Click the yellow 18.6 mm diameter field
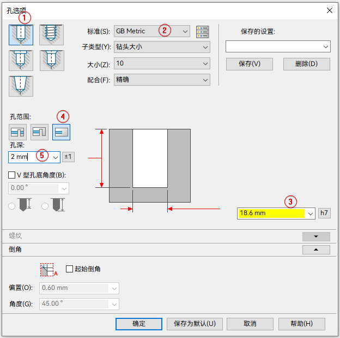340x338 pixels. [x=271, y=214]
